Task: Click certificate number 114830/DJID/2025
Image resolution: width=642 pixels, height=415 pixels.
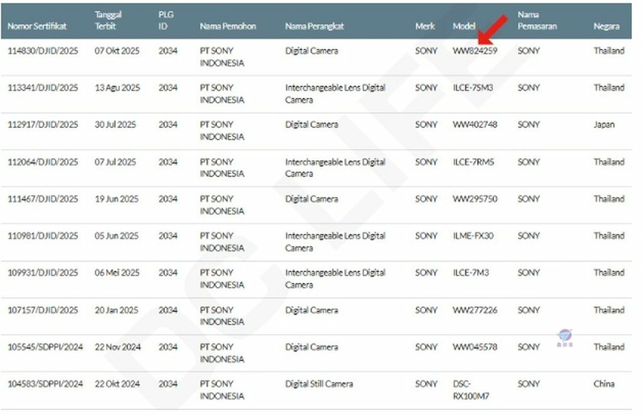Action: 43,51
